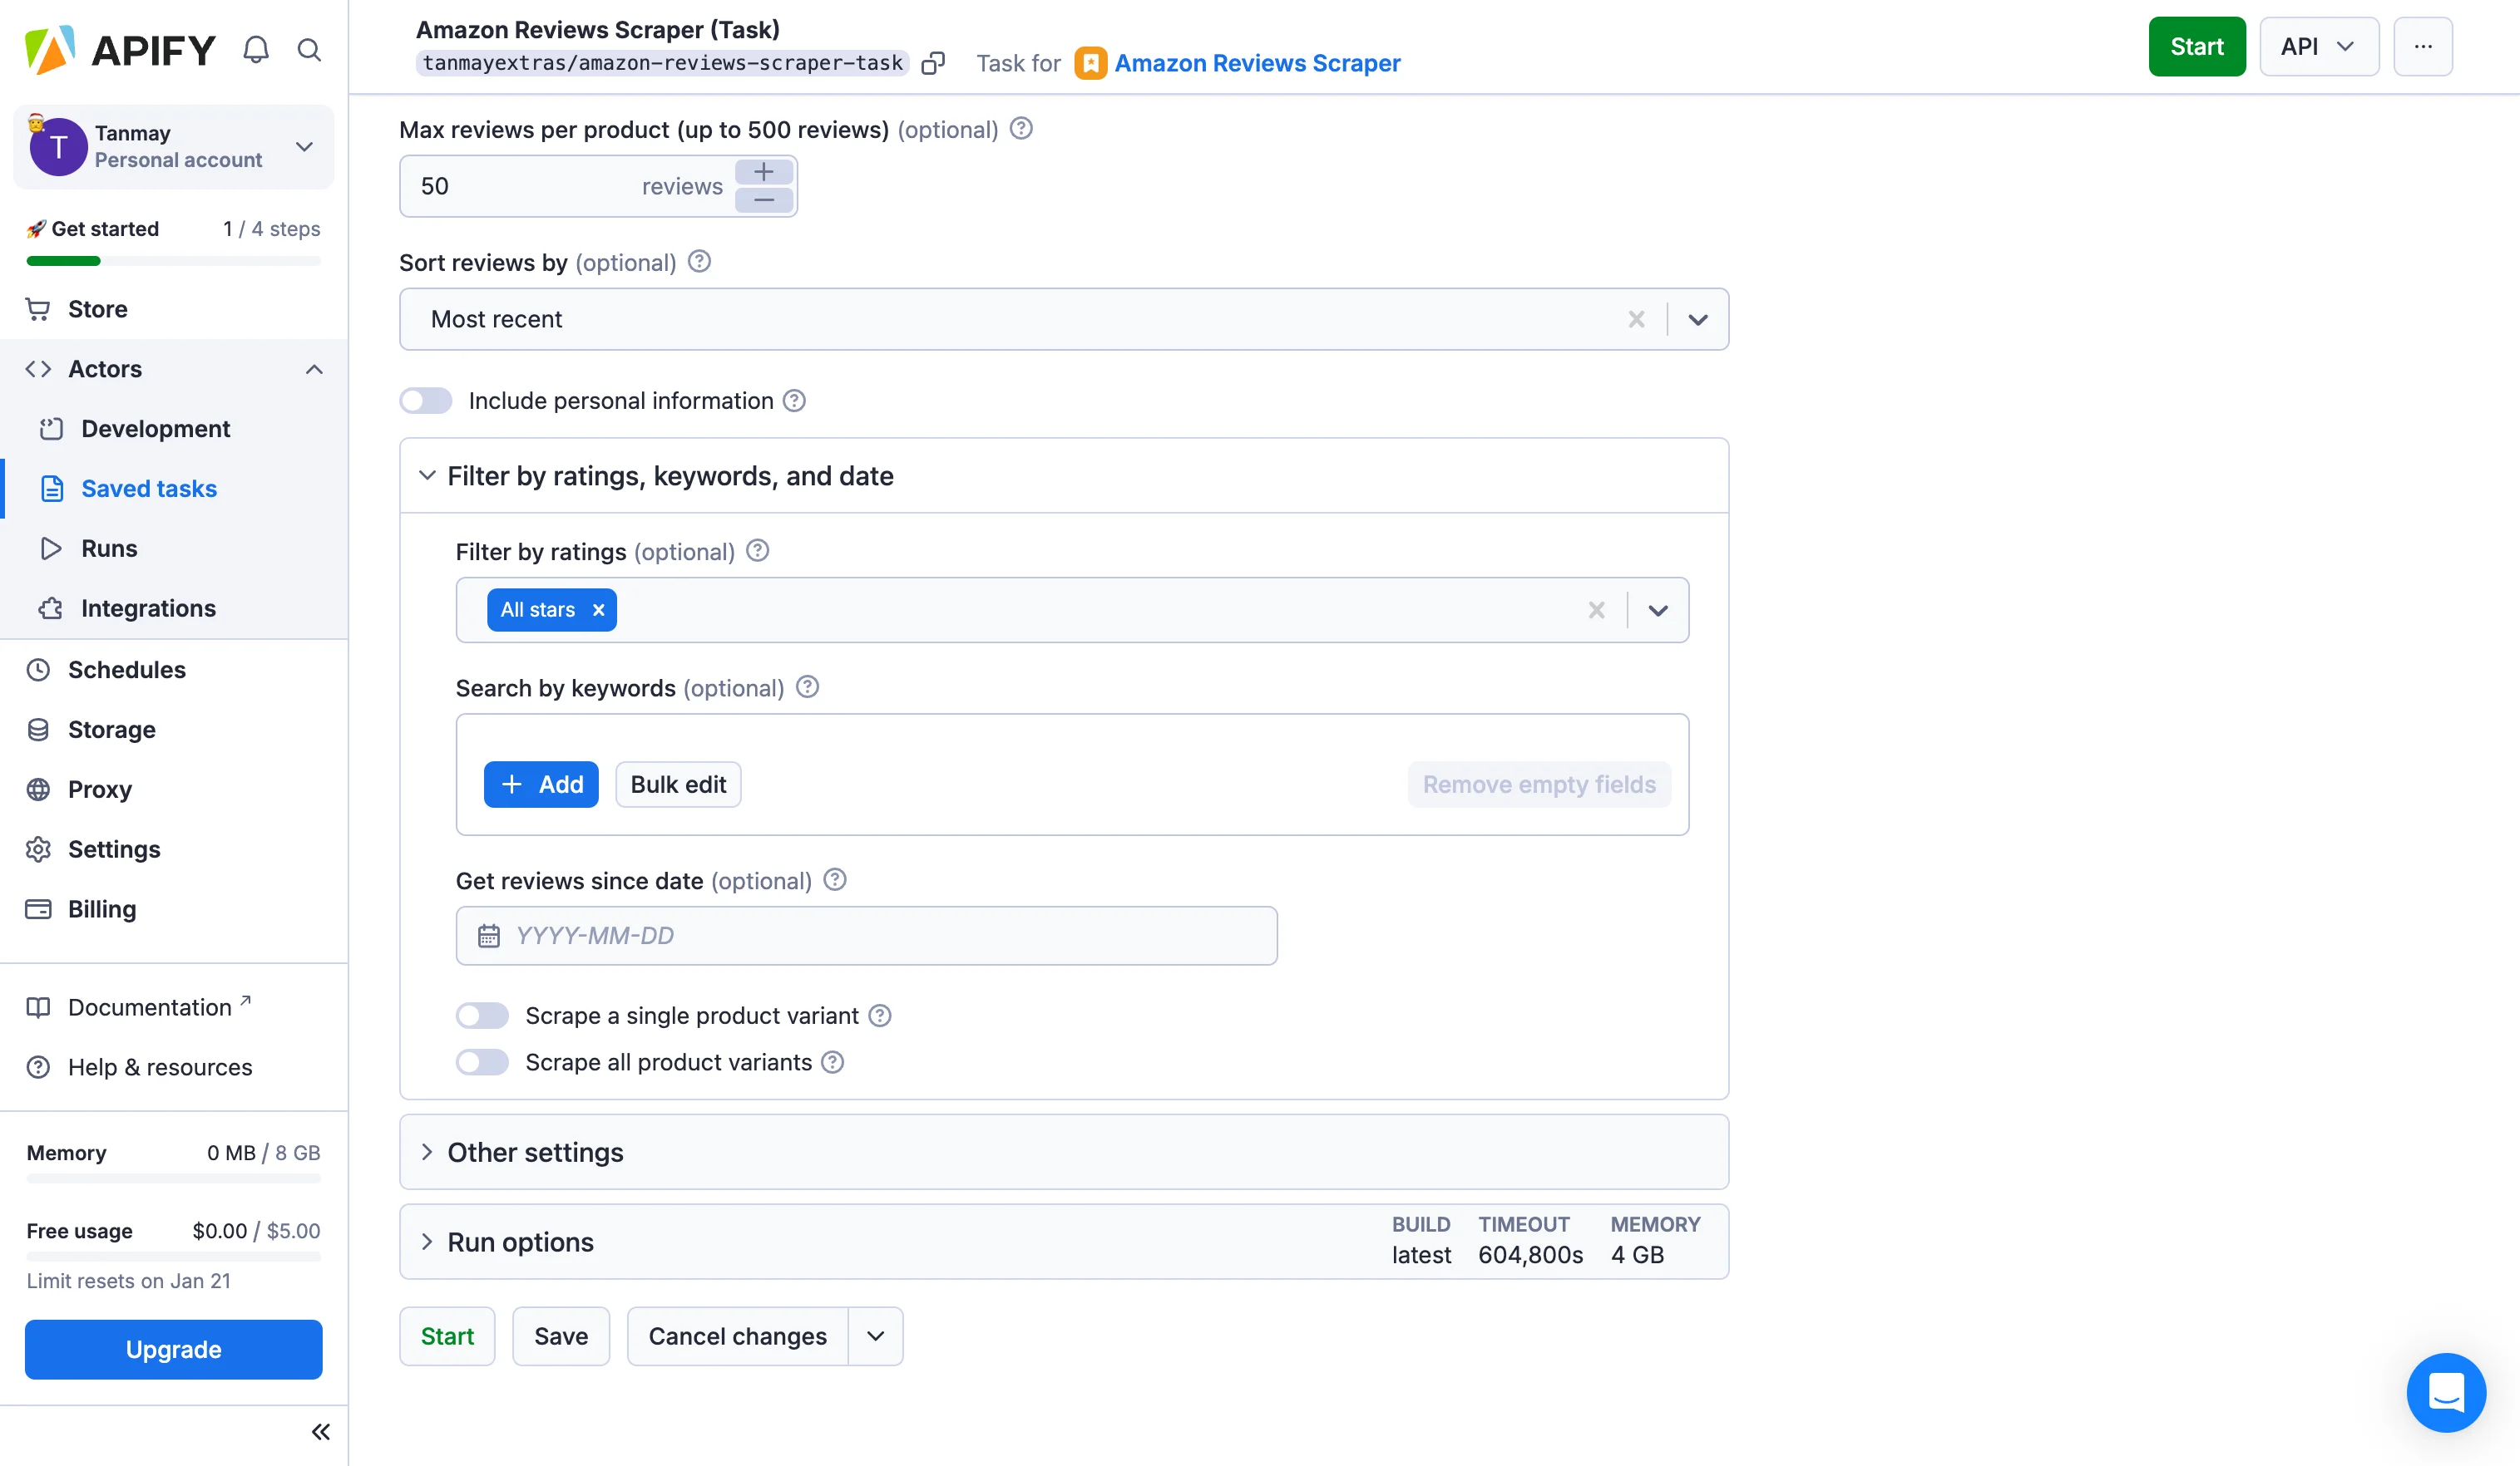Increase max reviews with plus stepper
2520x1466 pixels.
764,172
